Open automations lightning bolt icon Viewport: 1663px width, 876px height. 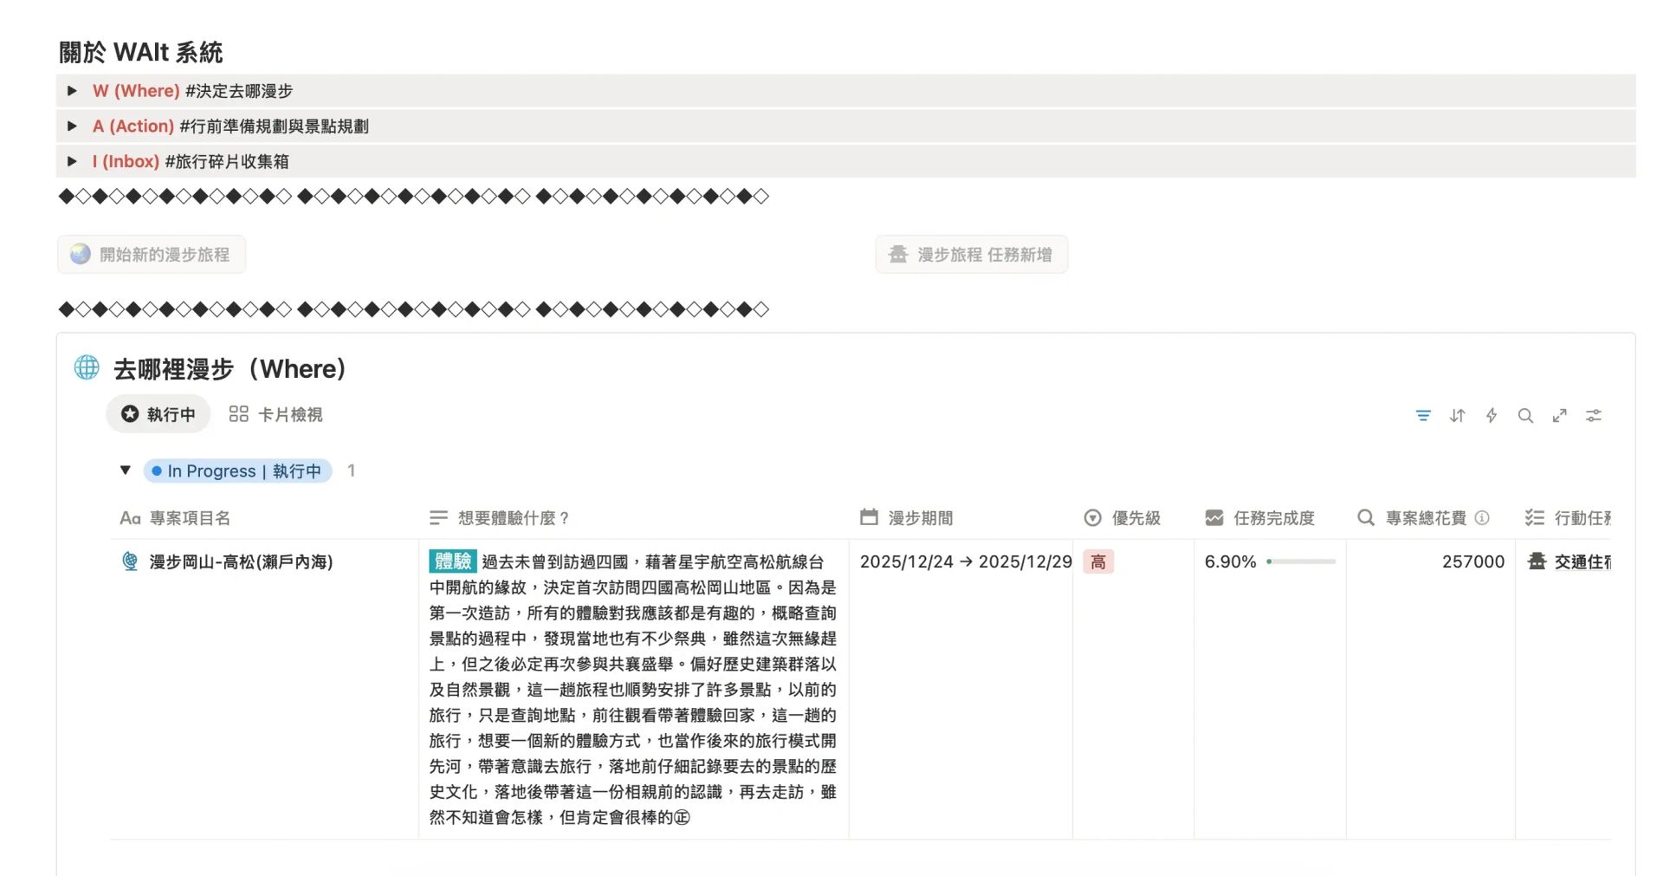click(x=1491, y=416)
